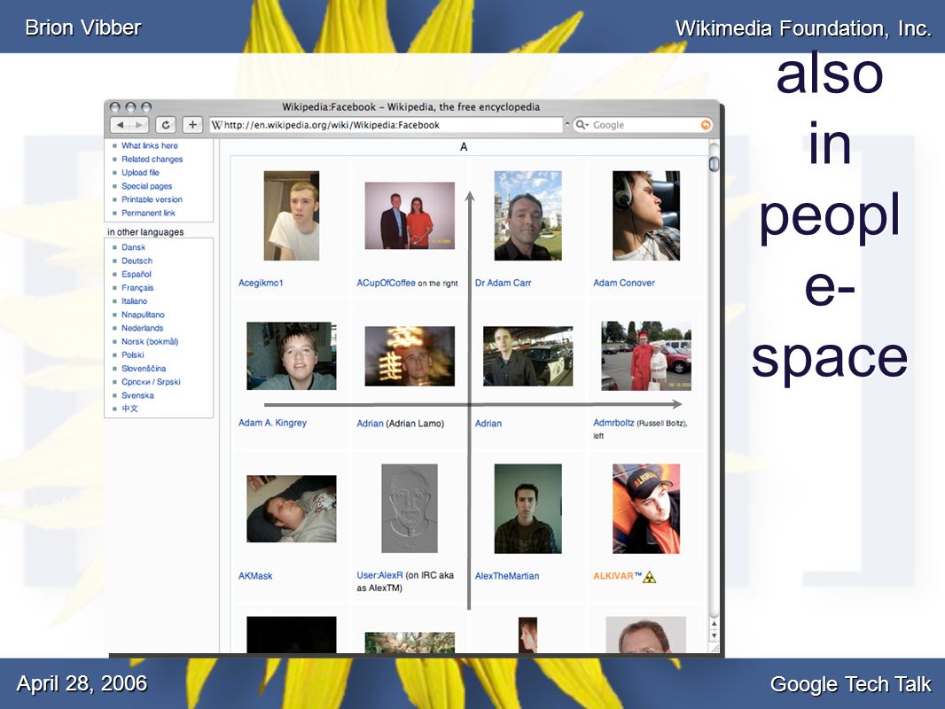Switch to the Svenska language version
Viewport: 945px width, 709px height.
pyautogui.click(x=137, y=396)
